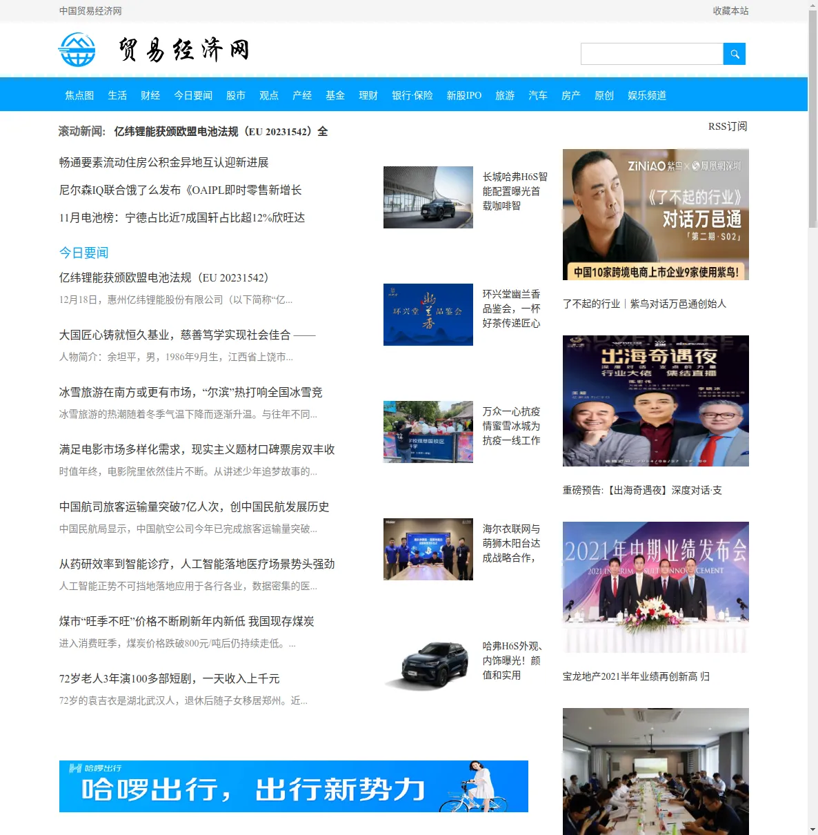Screen dimensions: 818x835
Task: Click the scrolling news headline about 亿纬锂能
Action: pyautogui.click(x=221, y=131)
